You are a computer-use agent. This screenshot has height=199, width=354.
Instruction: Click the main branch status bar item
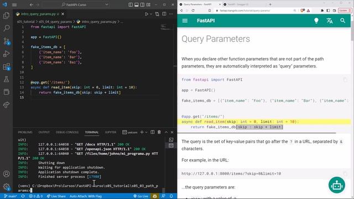tap(11, 196)
